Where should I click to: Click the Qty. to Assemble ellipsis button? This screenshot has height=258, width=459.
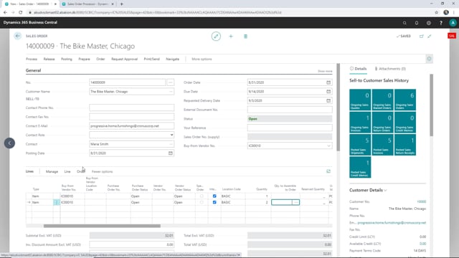[295, 202]
